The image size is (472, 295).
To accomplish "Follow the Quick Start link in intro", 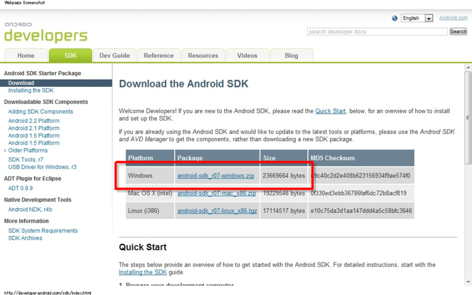I will (330, 111).
